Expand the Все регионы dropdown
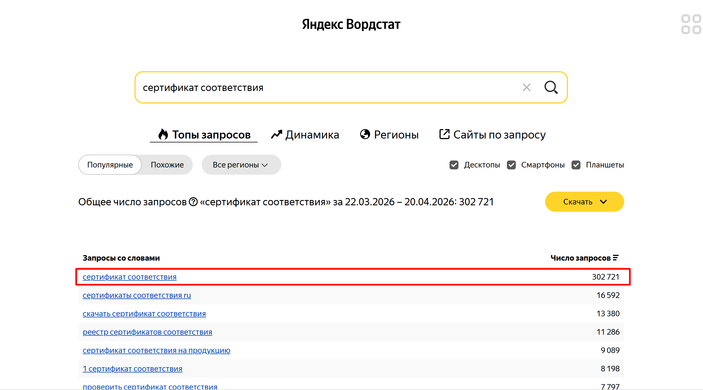The image size is (703, 390). click(241, 165)
